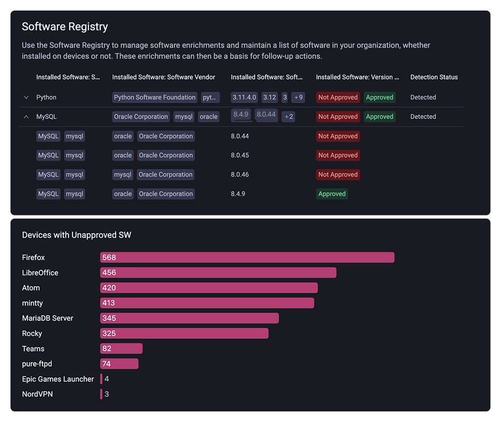Screen dimensions: 501x422
Task: Click the Software Registry heading
Action: coord(65,27)
